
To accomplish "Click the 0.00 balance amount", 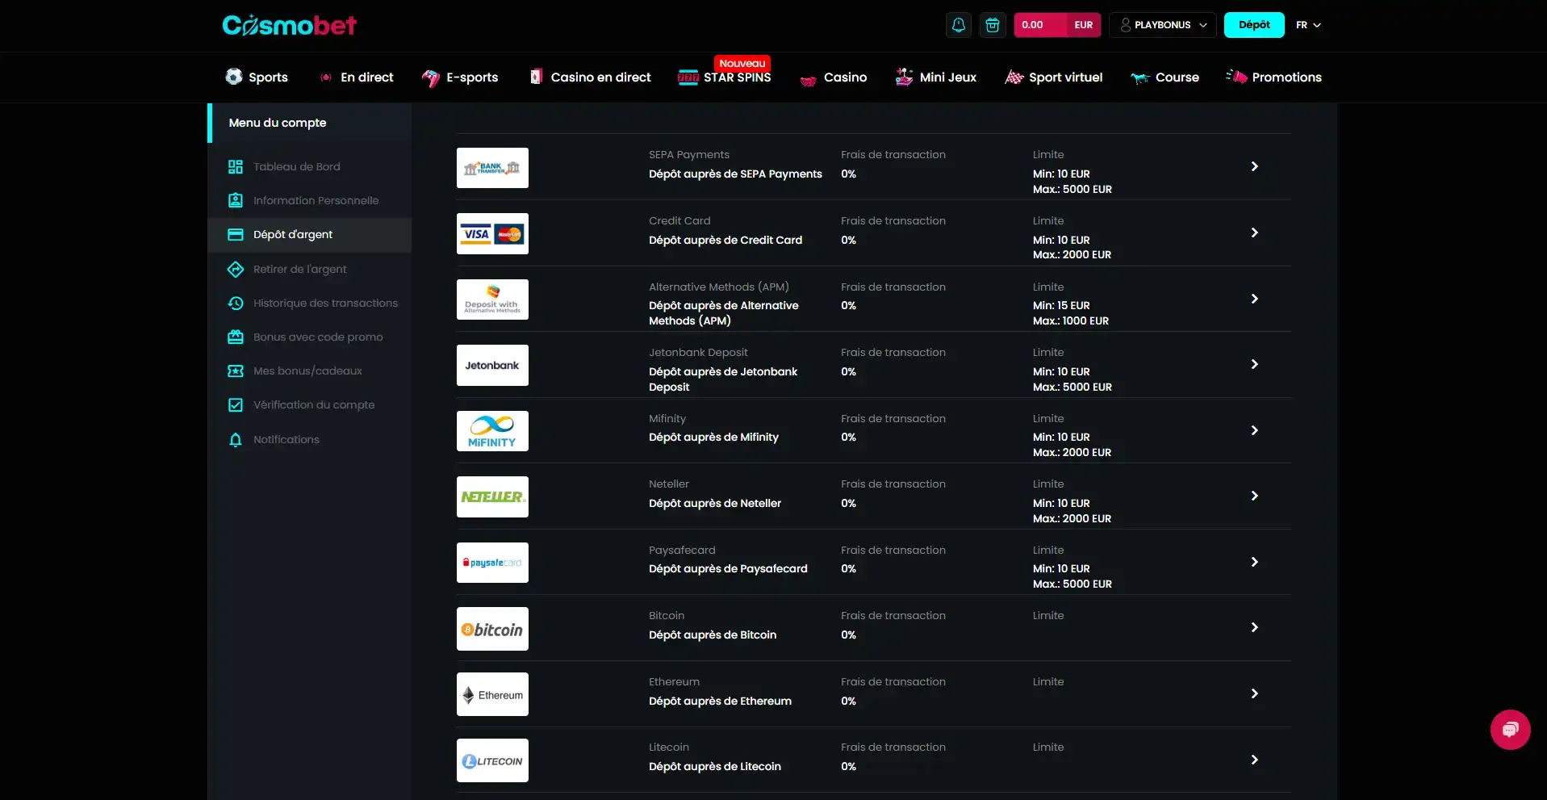I will click(x=1032, y=25).
